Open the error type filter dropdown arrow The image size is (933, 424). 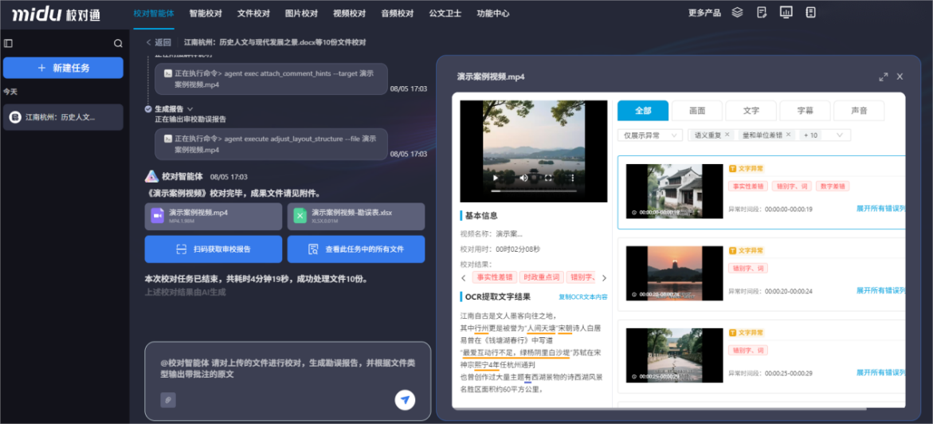pos(840,135)
